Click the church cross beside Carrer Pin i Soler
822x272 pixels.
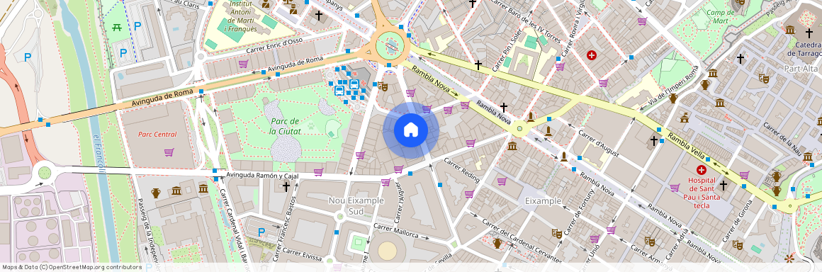point(478,65)
